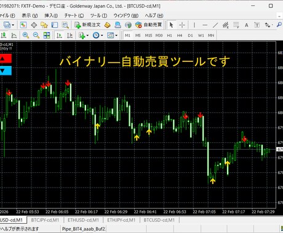Launch MetaEditor yellow diamond icon
Screen dimensions: 283x233
pyautogui.click(x=107, y=25)
